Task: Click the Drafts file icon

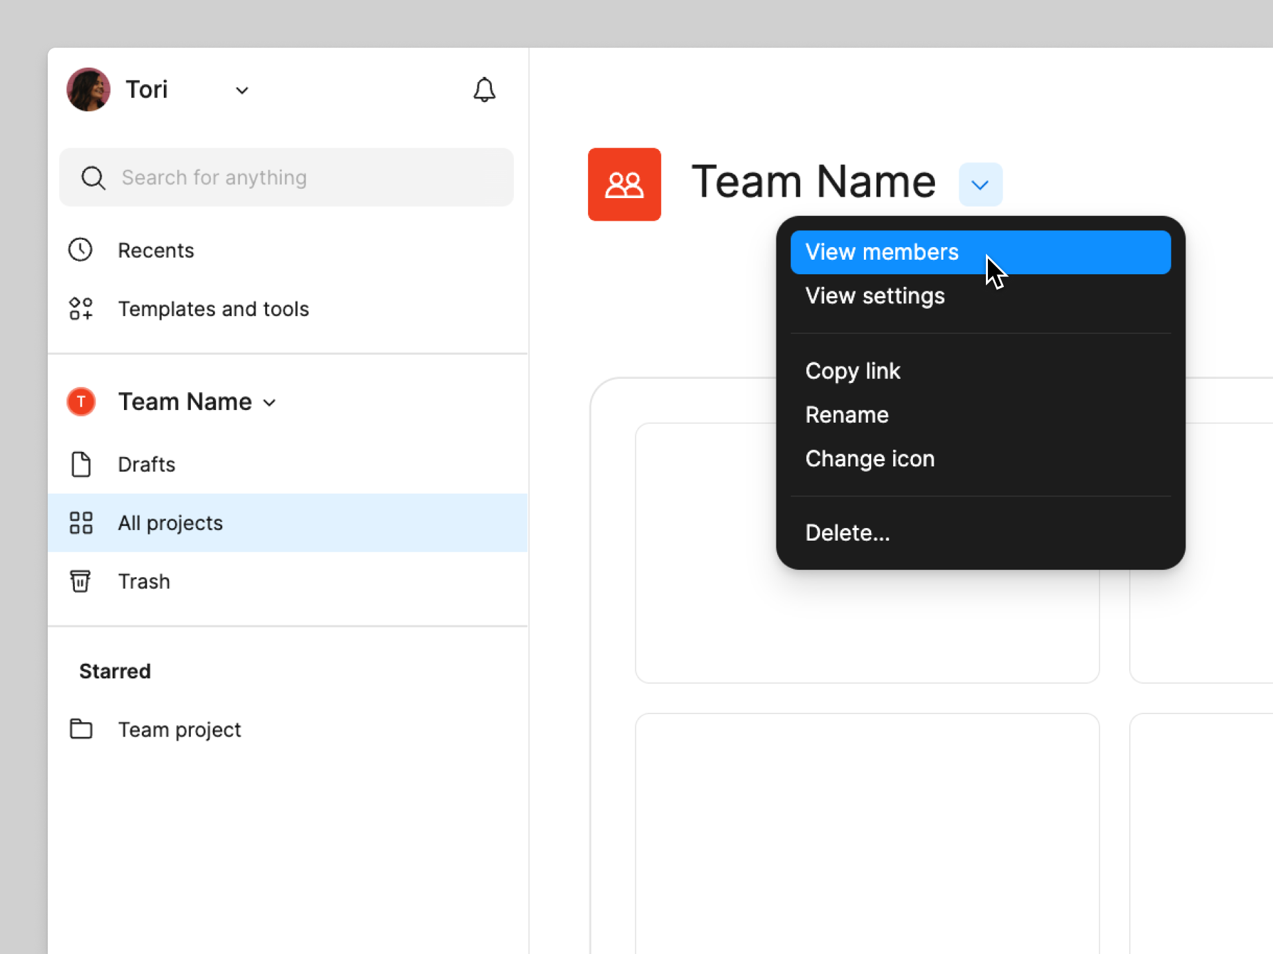Action: pyautogui.click(x=80, y=464)
